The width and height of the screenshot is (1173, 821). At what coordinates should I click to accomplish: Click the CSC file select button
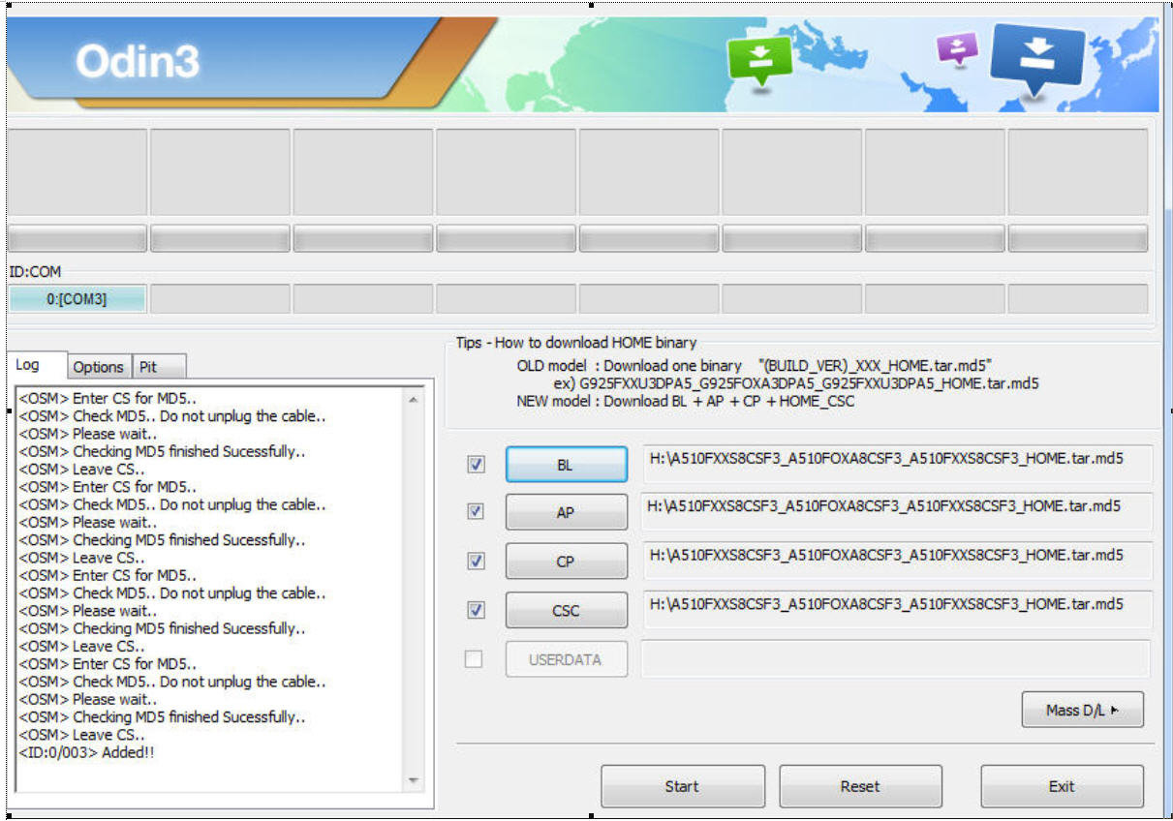click(x=566, y=611)
